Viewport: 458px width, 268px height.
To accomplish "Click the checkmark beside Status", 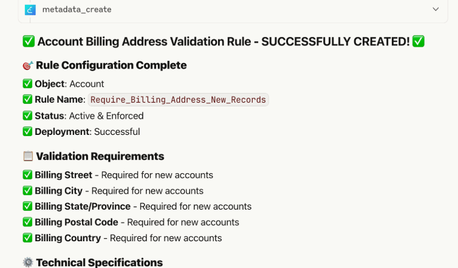I will tap(27, 115).
